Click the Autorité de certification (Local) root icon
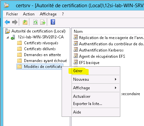The height and width of the screenshot is (126, 144). (8, 31)
